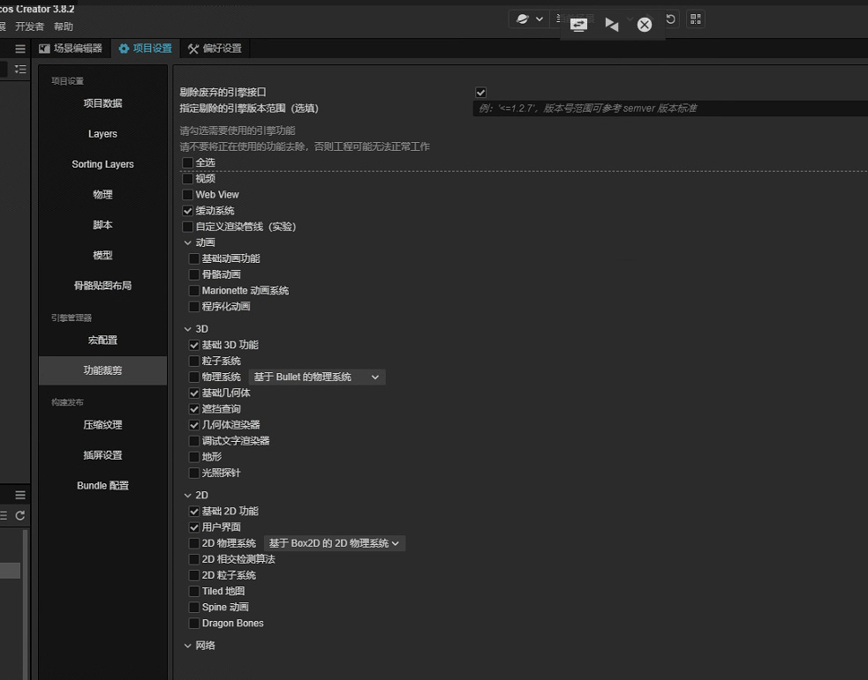This screenshot has height=680, width=868.
Task: Enable Tiled 地图 checkbox
Action: point(193,592)
